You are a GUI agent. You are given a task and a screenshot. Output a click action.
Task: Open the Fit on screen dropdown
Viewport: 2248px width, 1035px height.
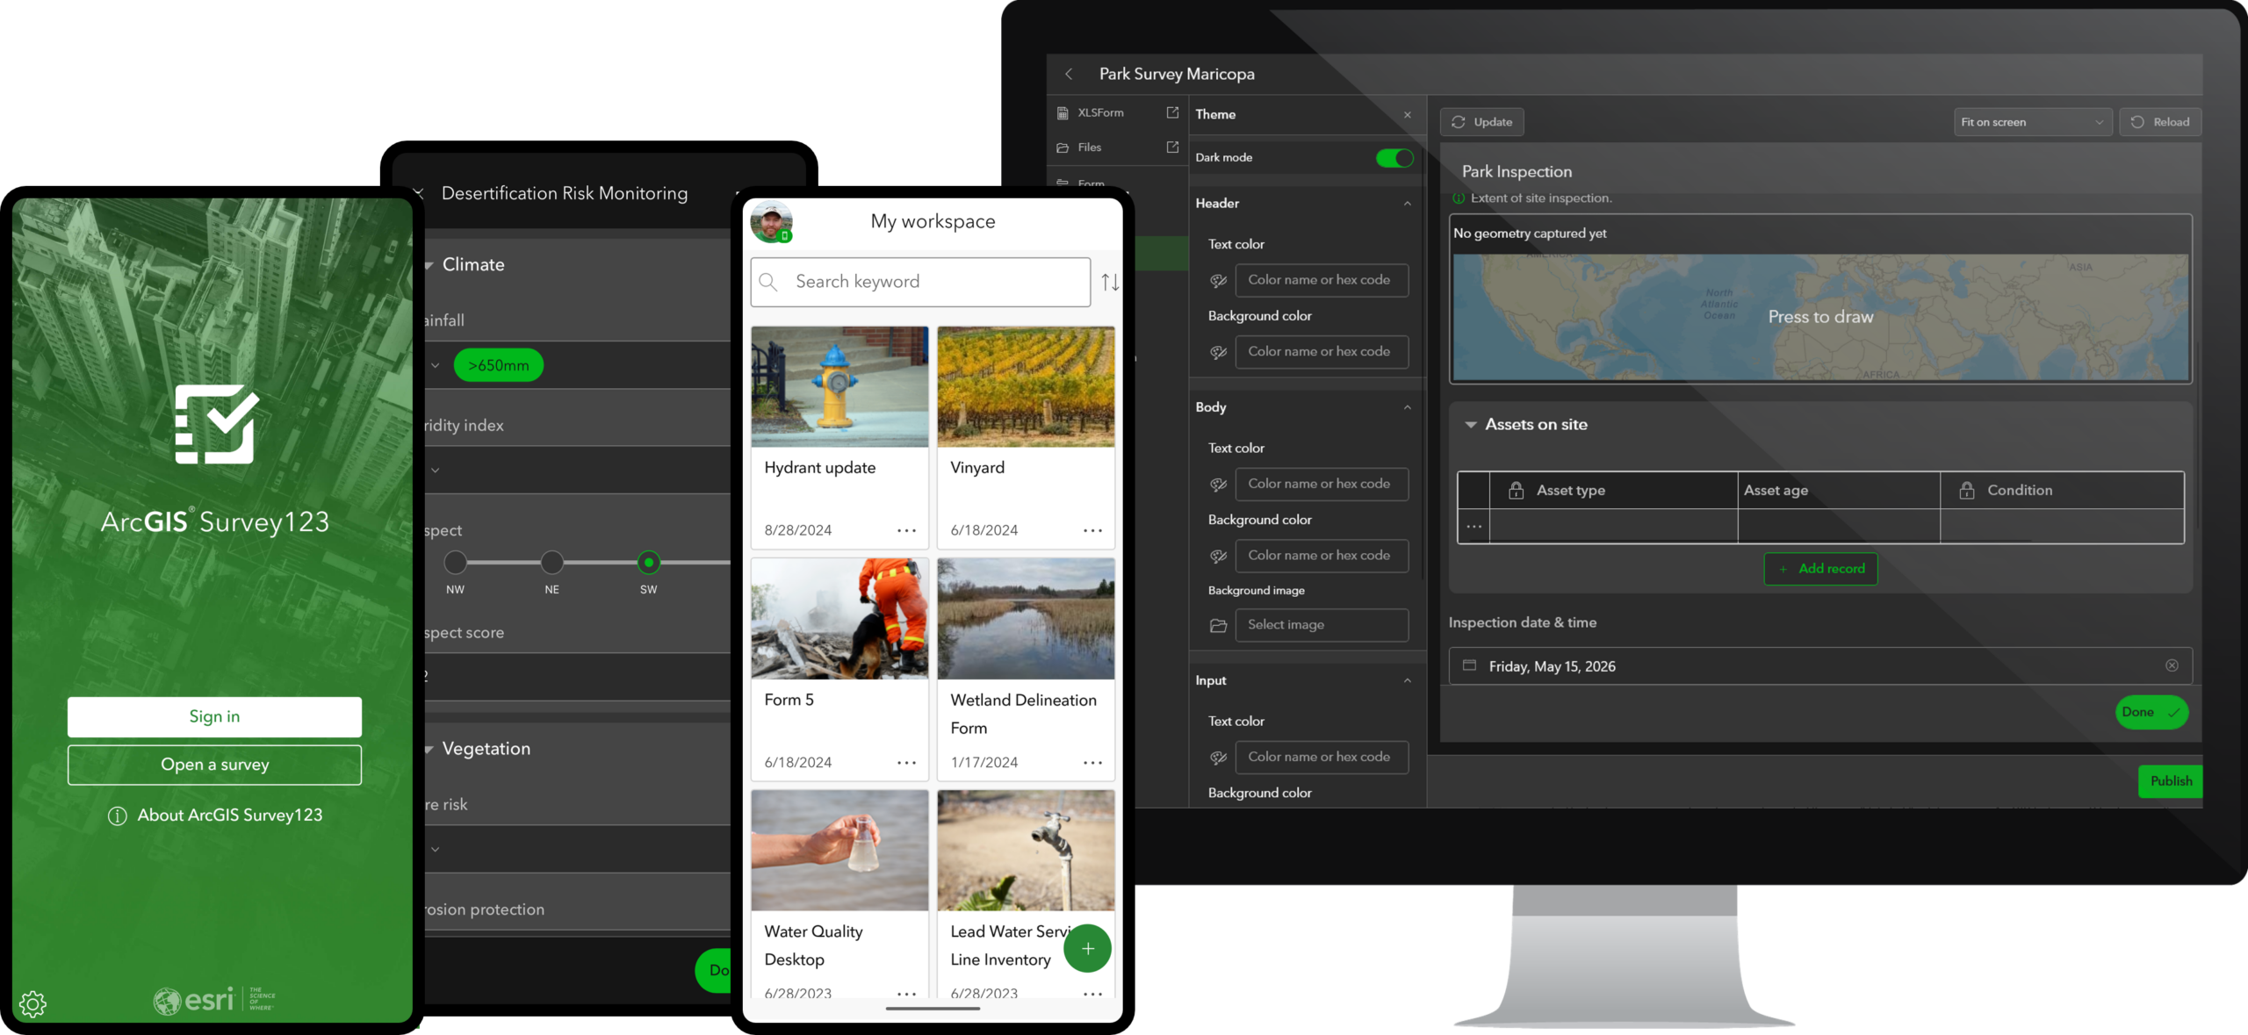pos(2032,122)
